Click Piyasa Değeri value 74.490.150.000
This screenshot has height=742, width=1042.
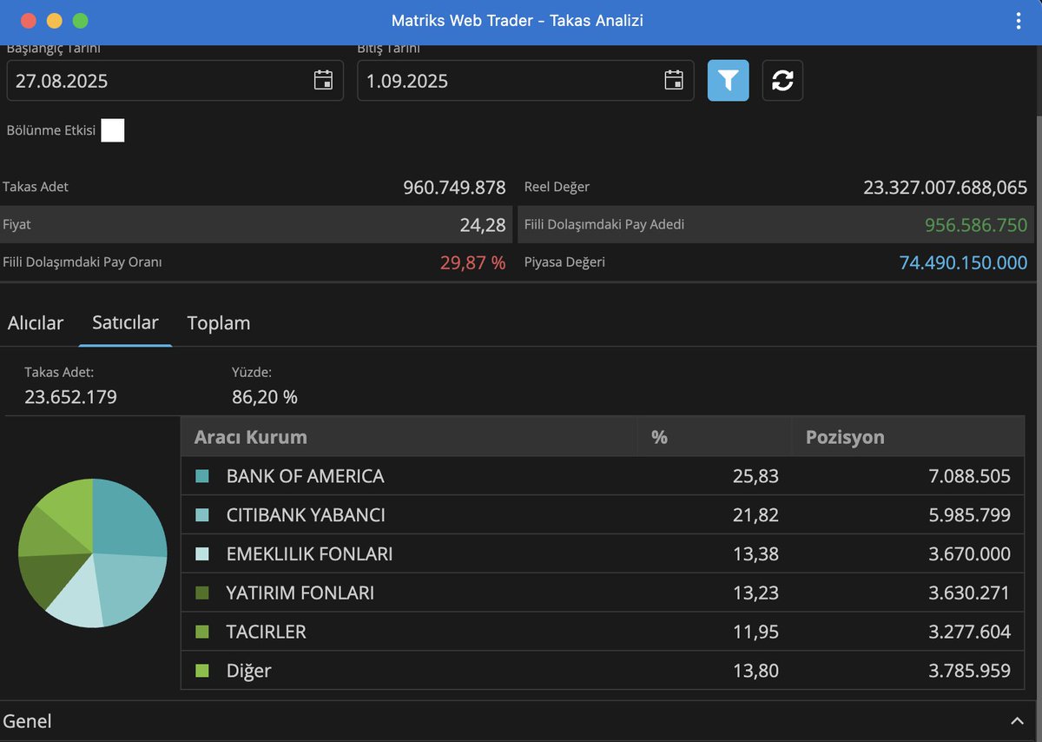963,262
